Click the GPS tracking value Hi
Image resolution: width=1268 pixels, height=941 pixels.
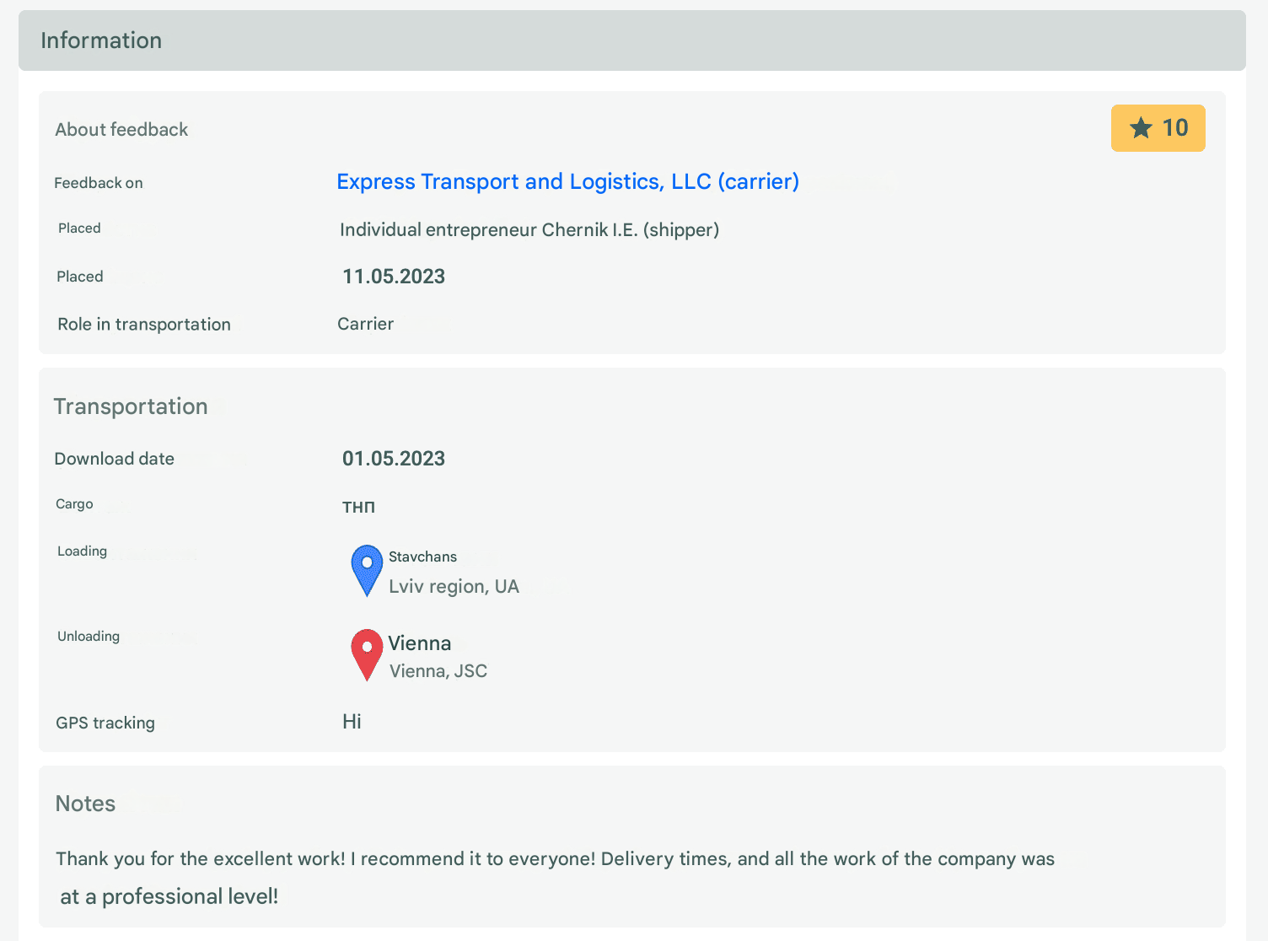click(x=352, y=722)
